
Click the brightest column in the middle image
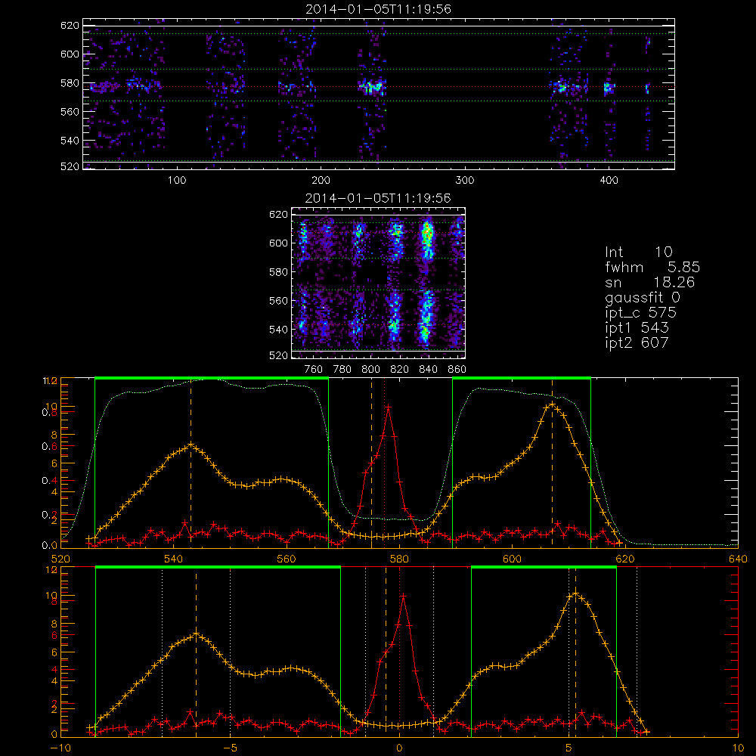point(426,282)
